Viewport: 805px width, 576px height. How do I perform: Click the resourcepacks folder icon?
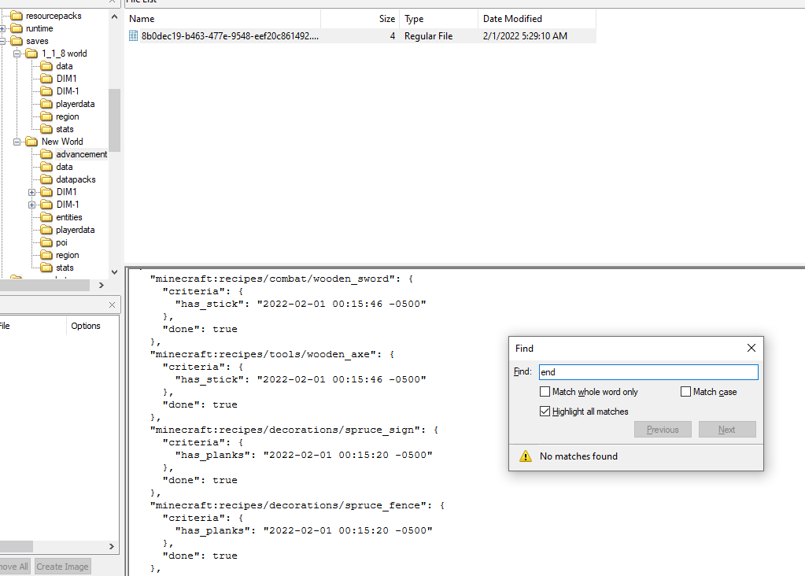tap(17, 16)
